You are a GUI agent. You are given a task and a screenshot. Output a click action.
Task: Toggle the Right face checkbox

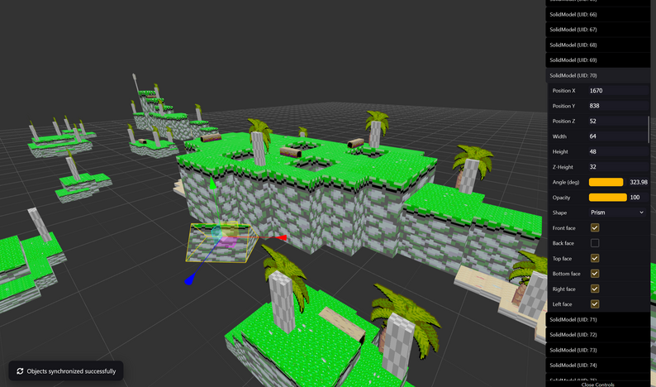[x=595, y=289]
